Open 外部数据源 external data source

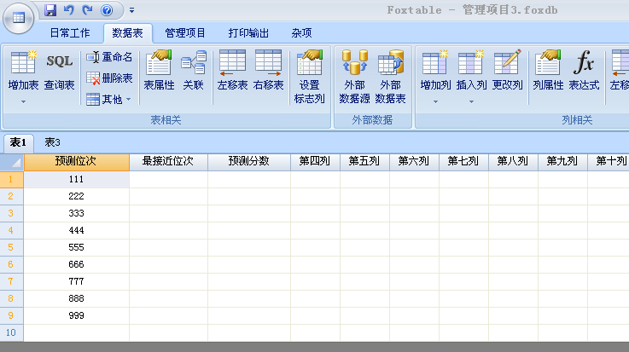point(354,76)
